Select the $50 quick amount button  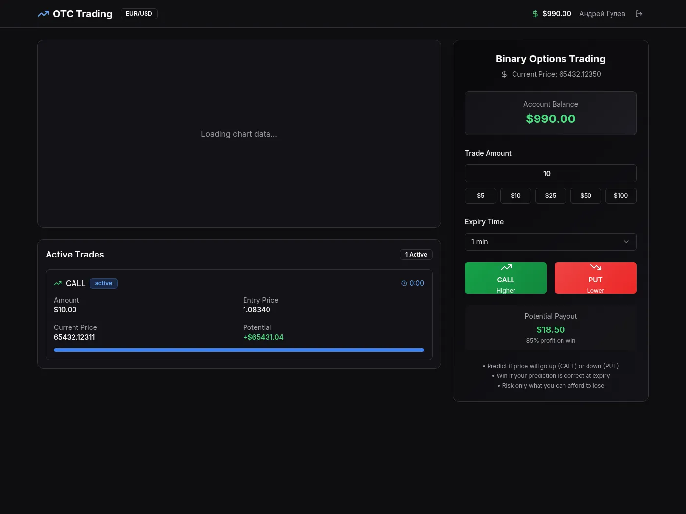[x=586, y=196]
